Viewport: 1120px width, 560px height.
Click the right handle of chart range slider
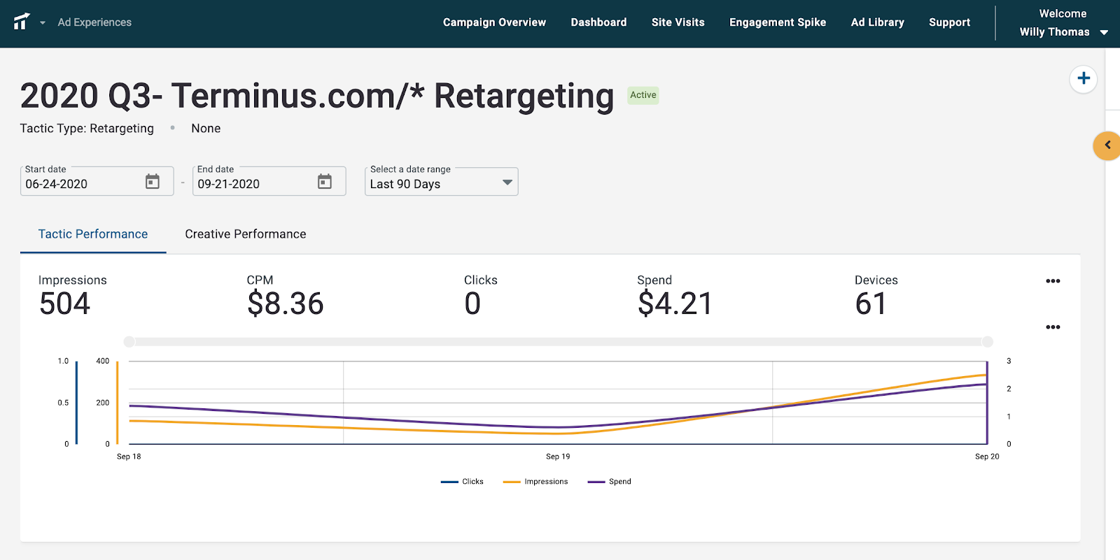(987, 342)
